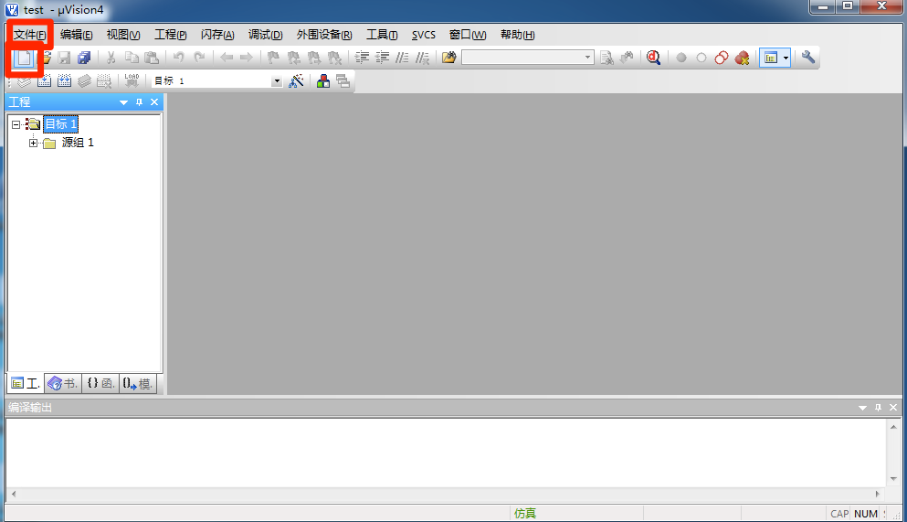Switch to the 书 (Books) tab
907x522 pixels.
63,384
